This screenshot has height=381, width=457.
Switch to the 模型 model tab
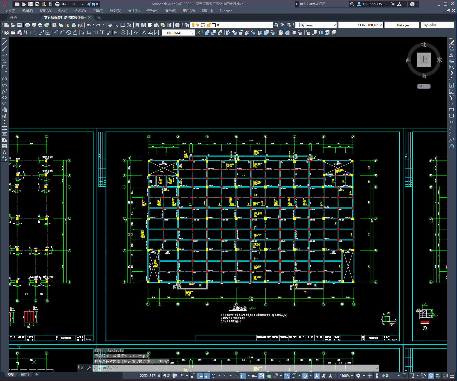[11, 375]
